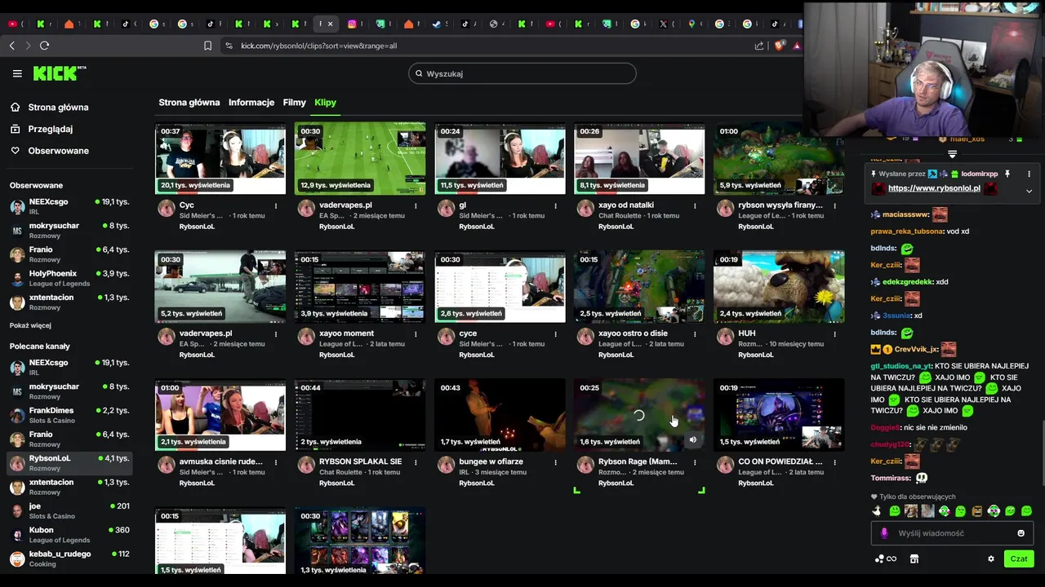Open kebab_u_rudego recommended channel
This screenshot has height=587, width=1045.
pyautogui.click(x=69, y=558)
